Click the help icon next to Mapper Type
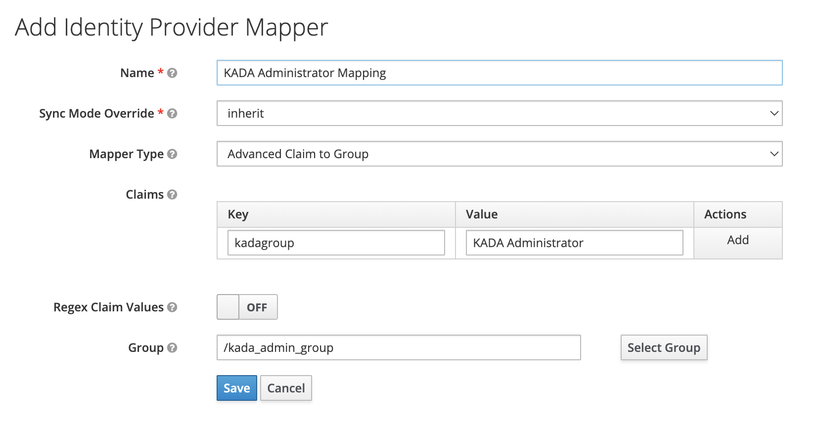The height and width of the screenshot is (428, 818). [x=172, y=154]
